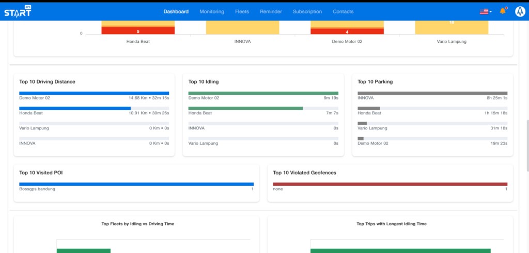Open the notifications bell
529x253 pixels.
pyautogui.click(x=503, y=11)
